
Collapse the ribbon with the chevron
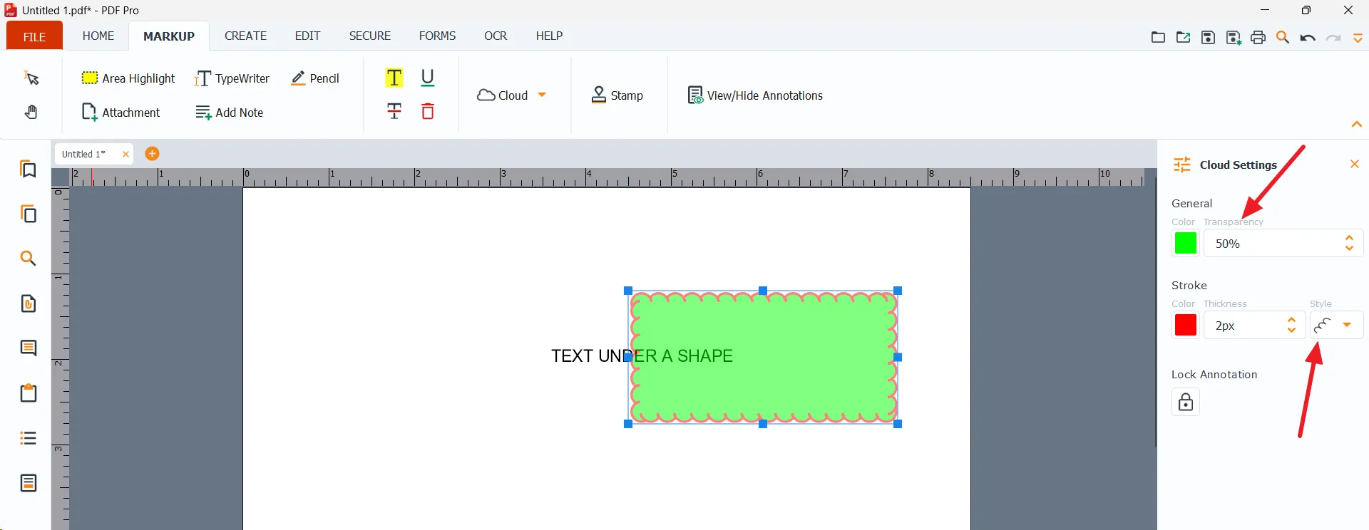[x=1357, y=125]
